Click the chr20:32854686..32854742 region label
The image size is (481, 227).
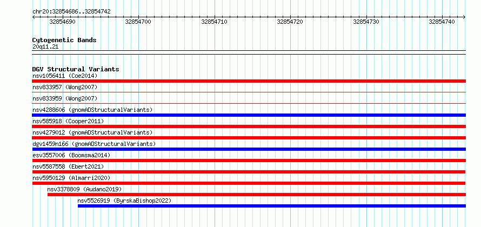click(x=71, y=12)
